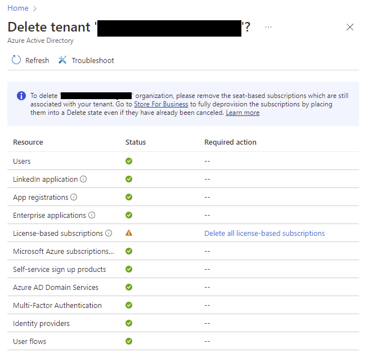
Task: Click Identity providers green check icon
Action: point(129,323)
